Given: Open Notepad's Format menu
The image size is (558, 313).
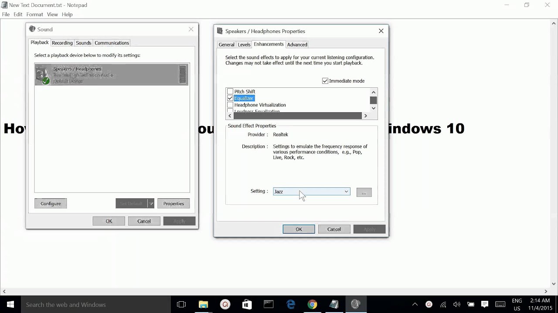Looking at the screenshot, I should [34, 14].
